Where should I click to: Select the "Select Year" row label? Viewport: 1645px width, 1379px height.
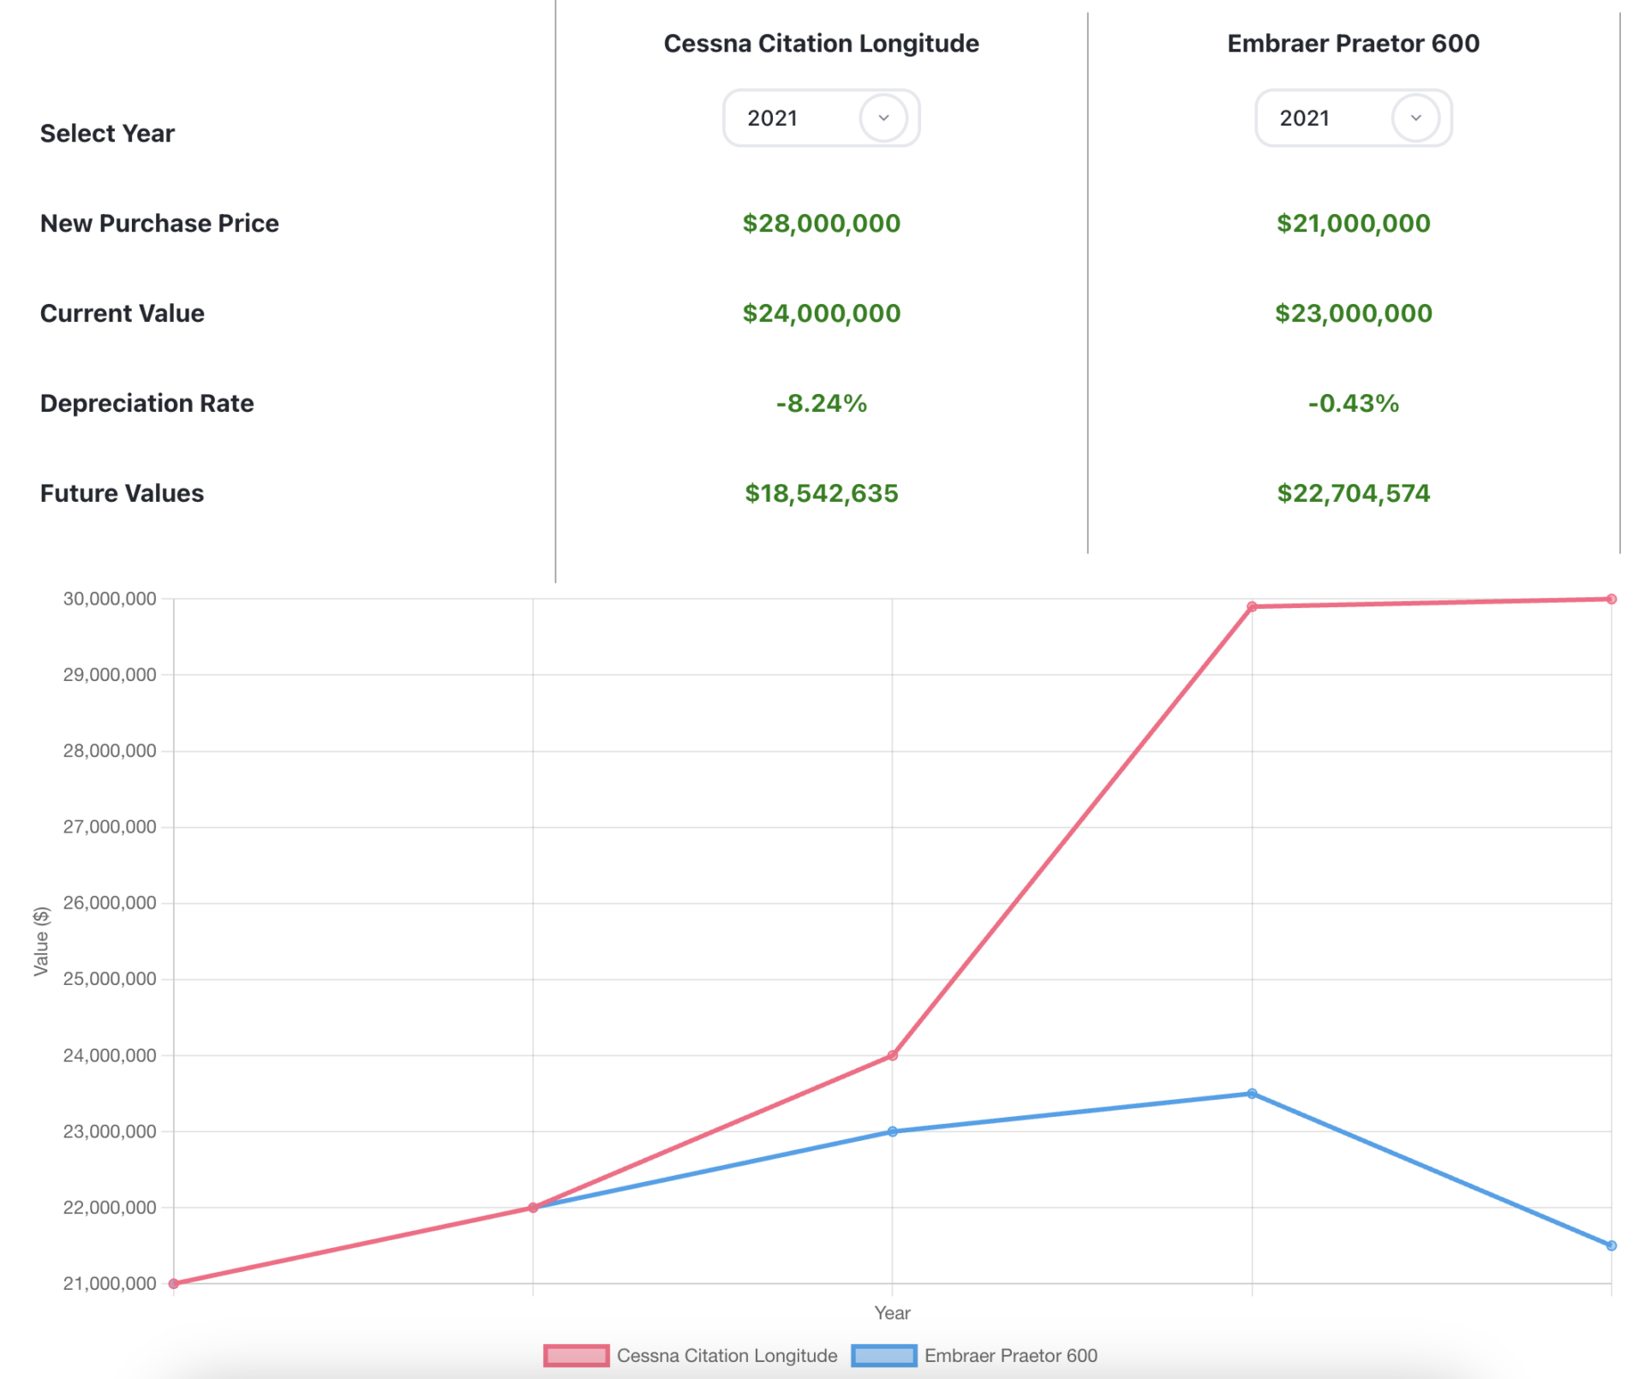[x=107, y=134]
